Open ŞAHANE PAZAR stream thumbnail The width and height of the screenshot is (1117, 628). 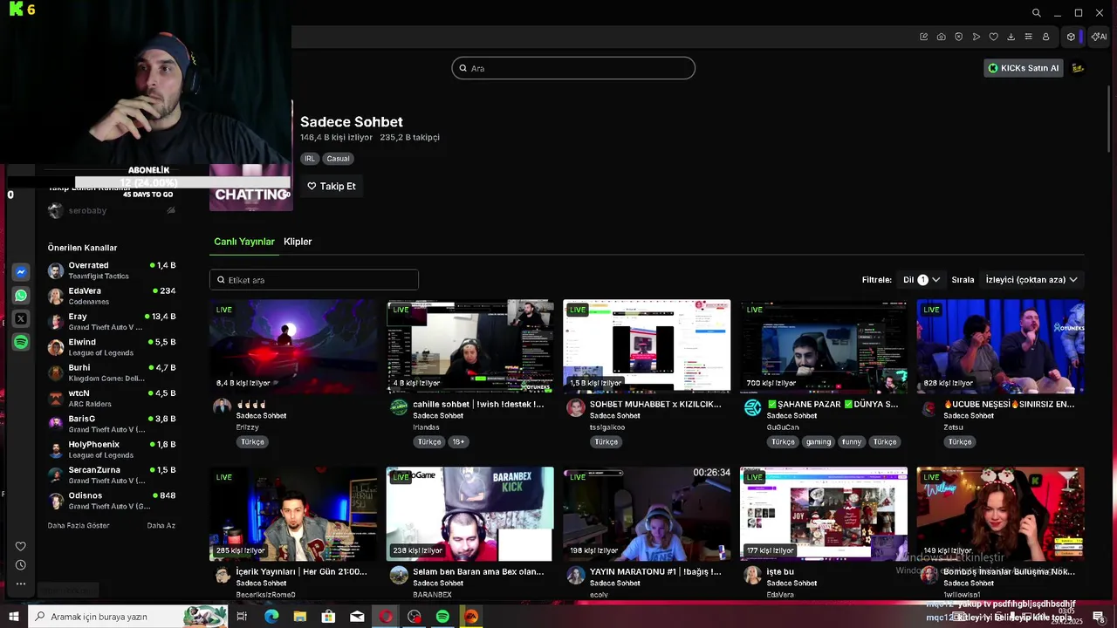pos(824,347)
